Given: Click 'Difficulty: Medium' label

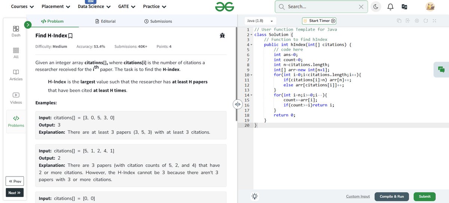Looking at the screenshot, I should (x=51, y=47).
